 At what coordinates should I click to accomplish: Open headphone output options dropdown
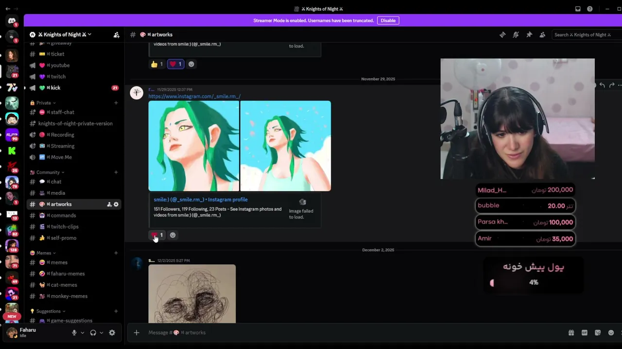click(x=101, y=333)
